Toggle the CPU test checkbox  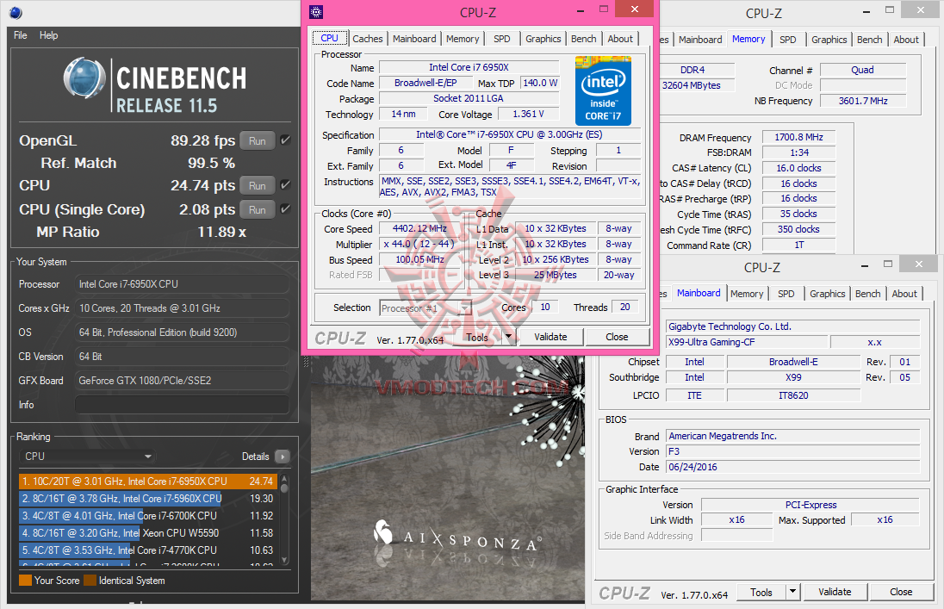pos(285,185)
